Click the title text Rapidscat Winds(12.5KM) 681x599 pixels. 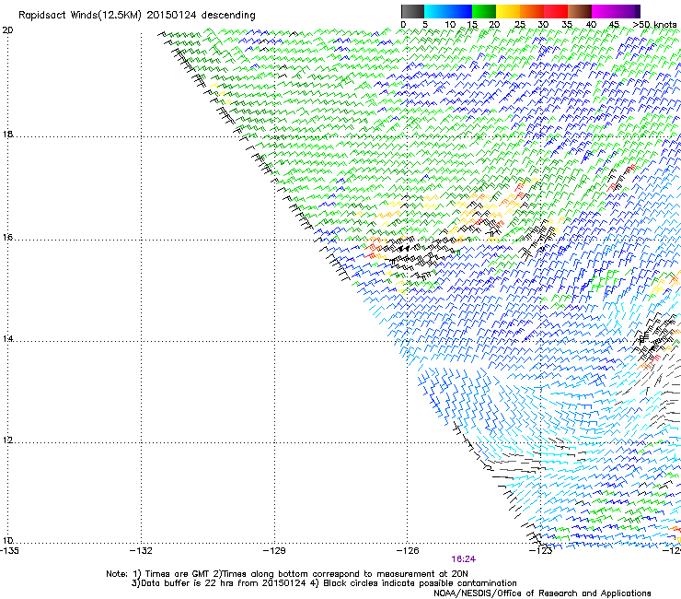tap(80, 16)
